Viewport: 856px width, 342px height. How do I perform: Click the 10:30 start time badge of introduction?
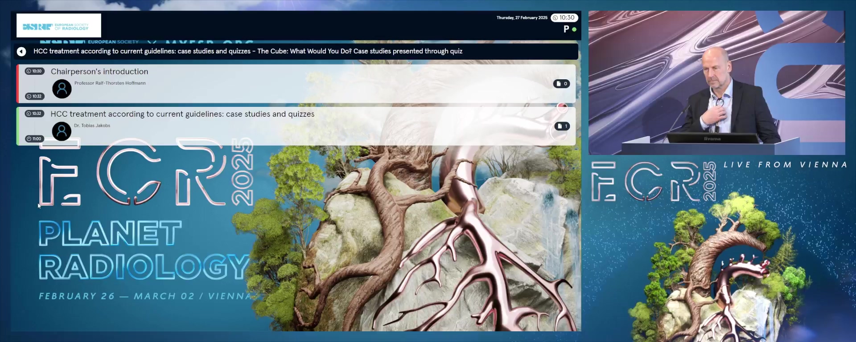tap(34, 71)
